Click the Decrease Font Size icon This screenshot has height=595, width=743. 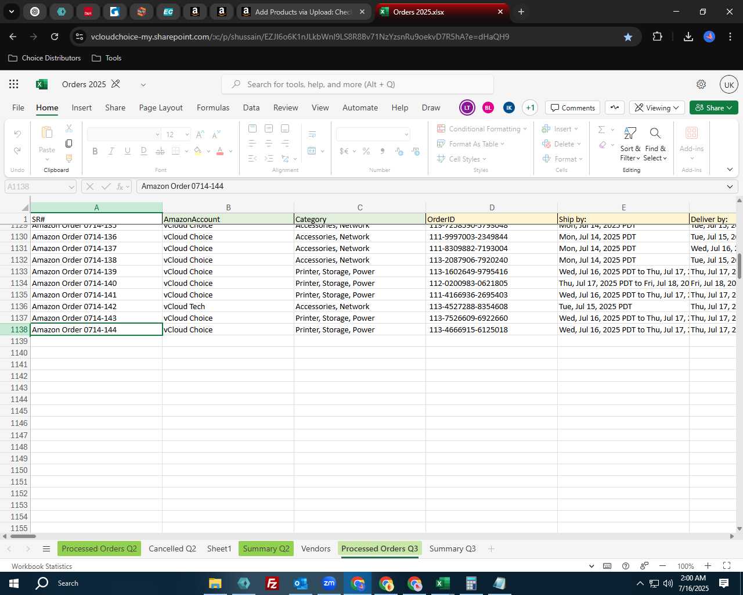point(216,134)
